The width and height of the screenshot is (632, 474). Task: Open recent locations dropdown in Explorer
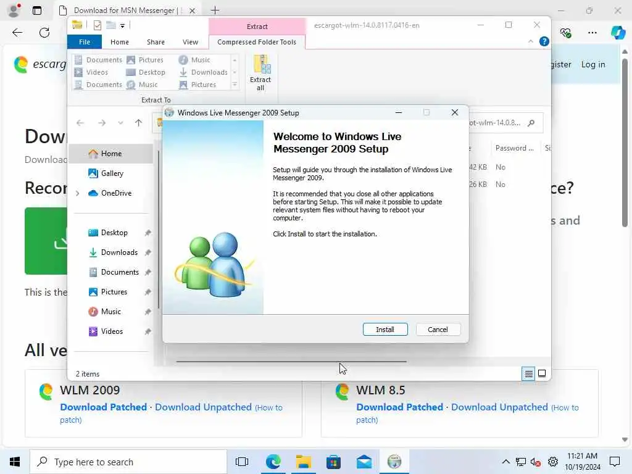coord(120,123)
